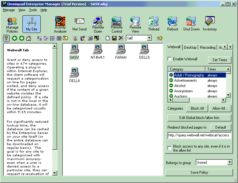This screenshot has height=183, width=238.
Task: Click the redirect URL input field
Action: 199,135
